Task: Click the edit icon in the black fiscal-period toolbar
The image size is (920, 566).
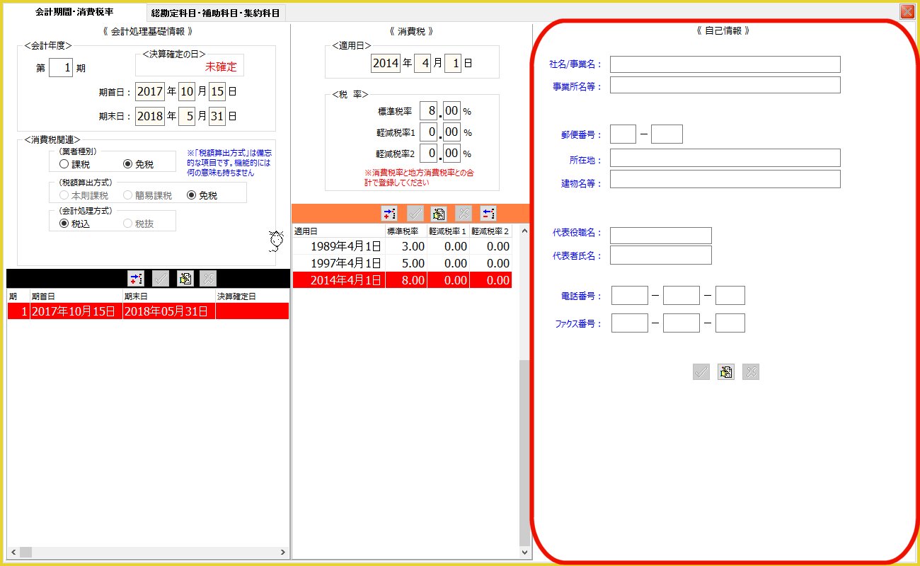Action: (x=185, y=279)
